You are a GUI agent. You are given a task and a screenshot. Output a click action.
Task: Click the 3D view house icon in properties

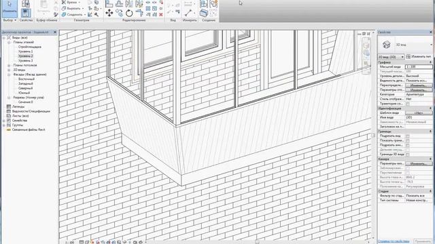coord(387,44)
